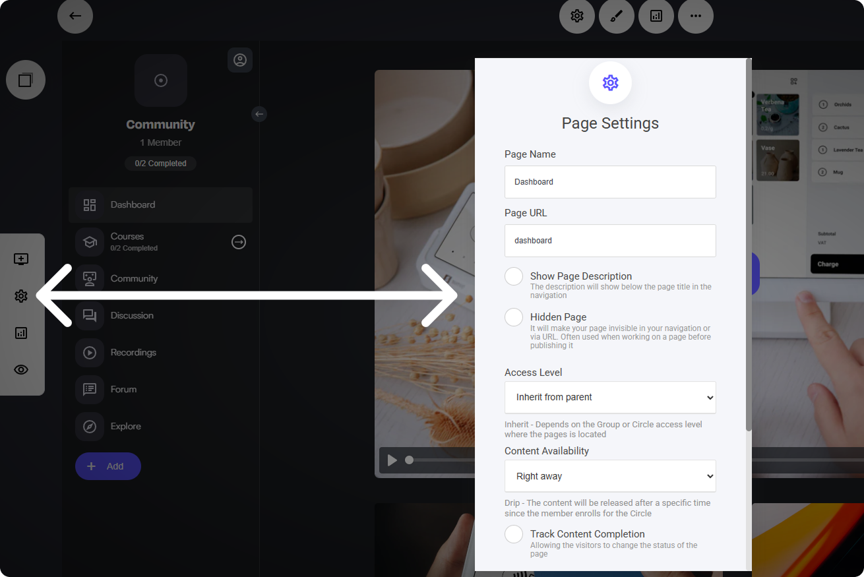864x577 pixels.
Task: Click the Page Name input field
Action: [x=610, y=182]
